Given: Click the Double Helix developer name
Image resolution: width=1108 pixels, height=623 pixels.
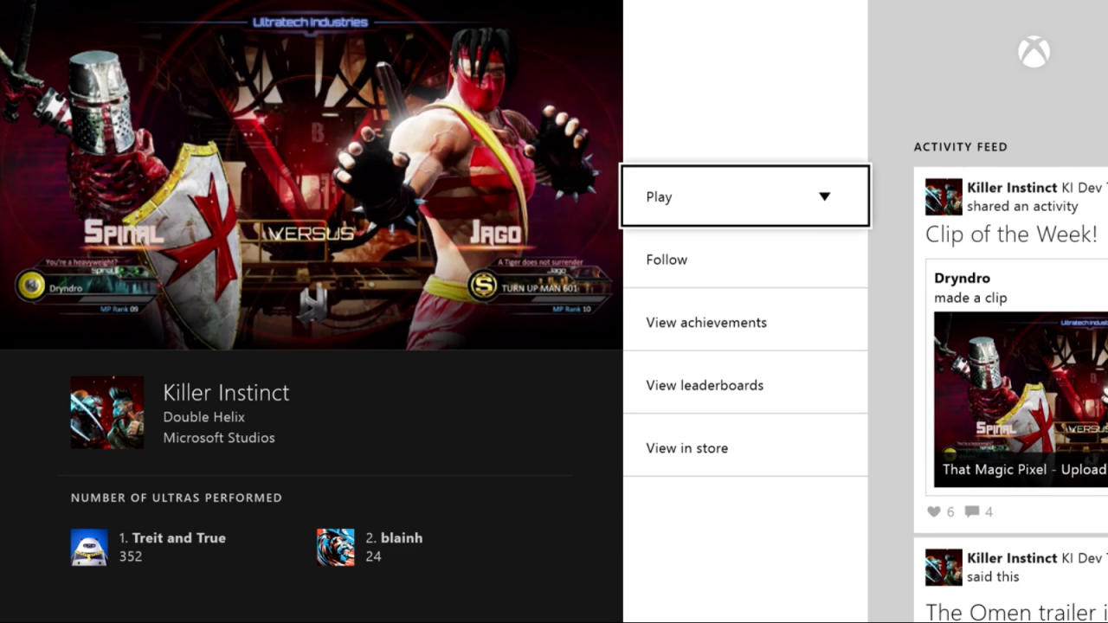Looking at the screenshot, I should tap(203, 416).
